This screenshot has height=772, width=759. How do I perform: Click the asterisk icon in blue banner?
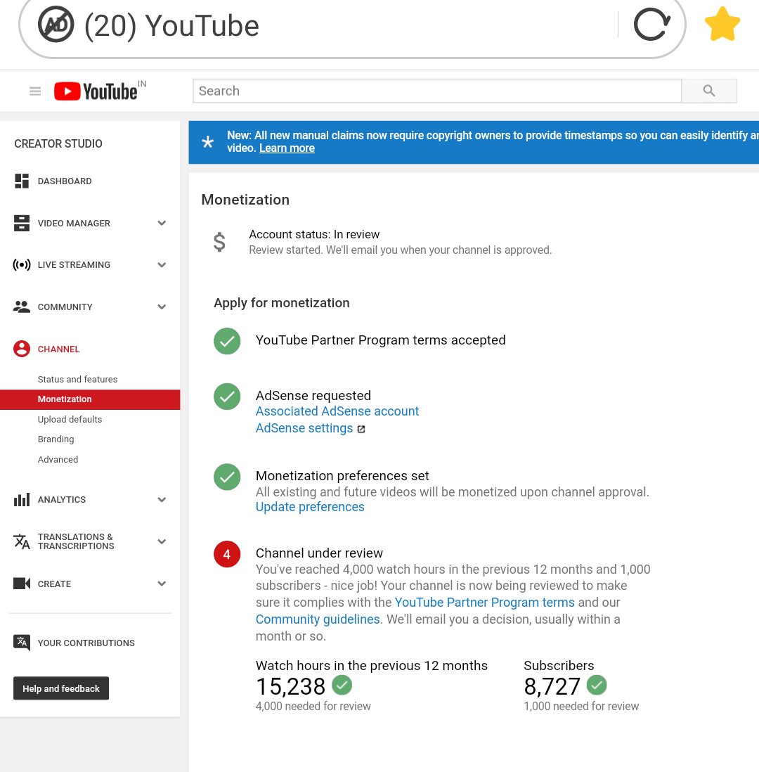coord(208,142)
